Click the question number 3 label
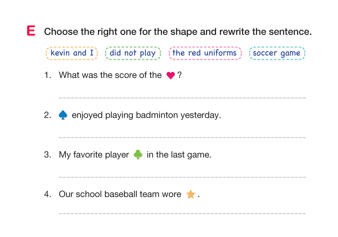Screen dimensions: 338x237 click(x=47, y=155)
